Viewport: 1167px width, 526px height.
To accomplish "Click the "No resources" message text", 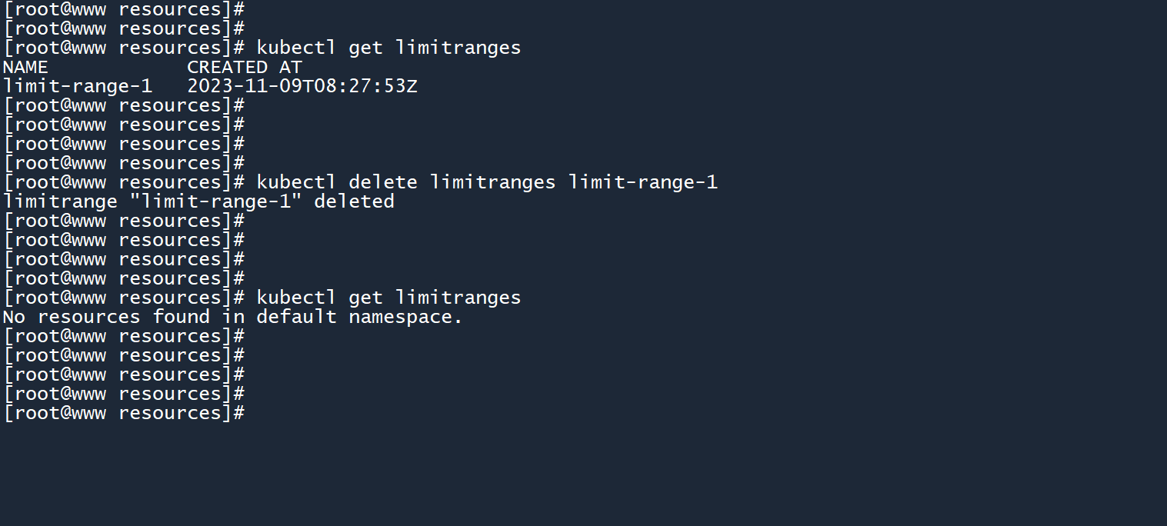I will click(x=72, y=317).
